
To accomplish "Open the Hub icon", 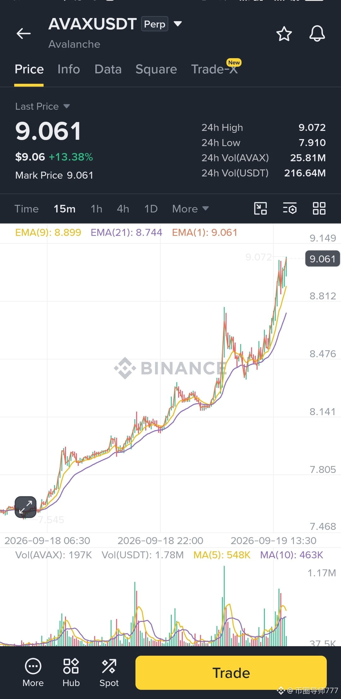I will (71, 672).
